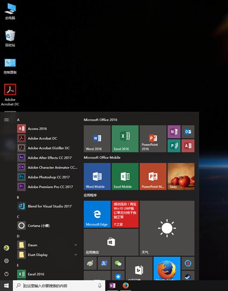Launch Adobe Photoshop CC 2017
The width and height of the screenshot is (228, 291).
pyautogui.click(x=47, y=177)
